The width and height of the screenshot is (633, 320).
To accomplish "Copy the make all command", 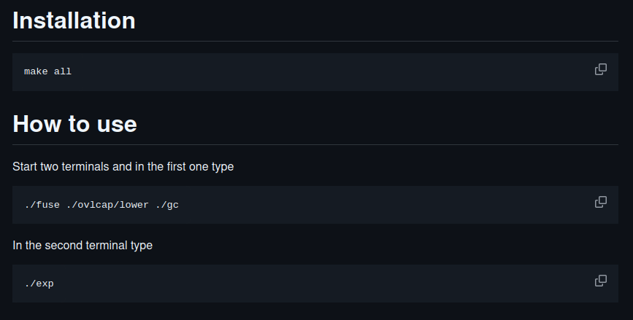I will [x=601, y=69].
